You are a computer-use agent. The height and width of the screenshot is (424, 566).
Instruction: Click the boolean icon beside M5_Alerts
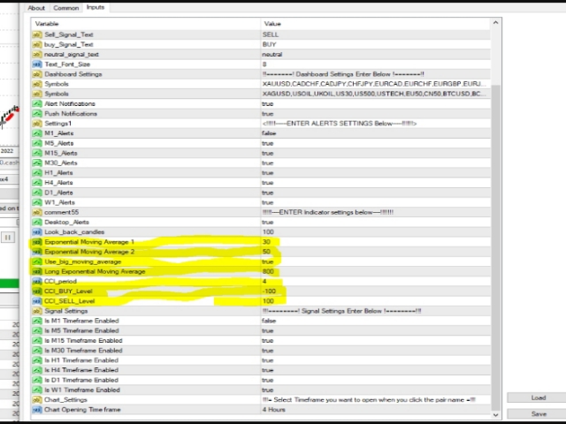(x=37, y=143)
